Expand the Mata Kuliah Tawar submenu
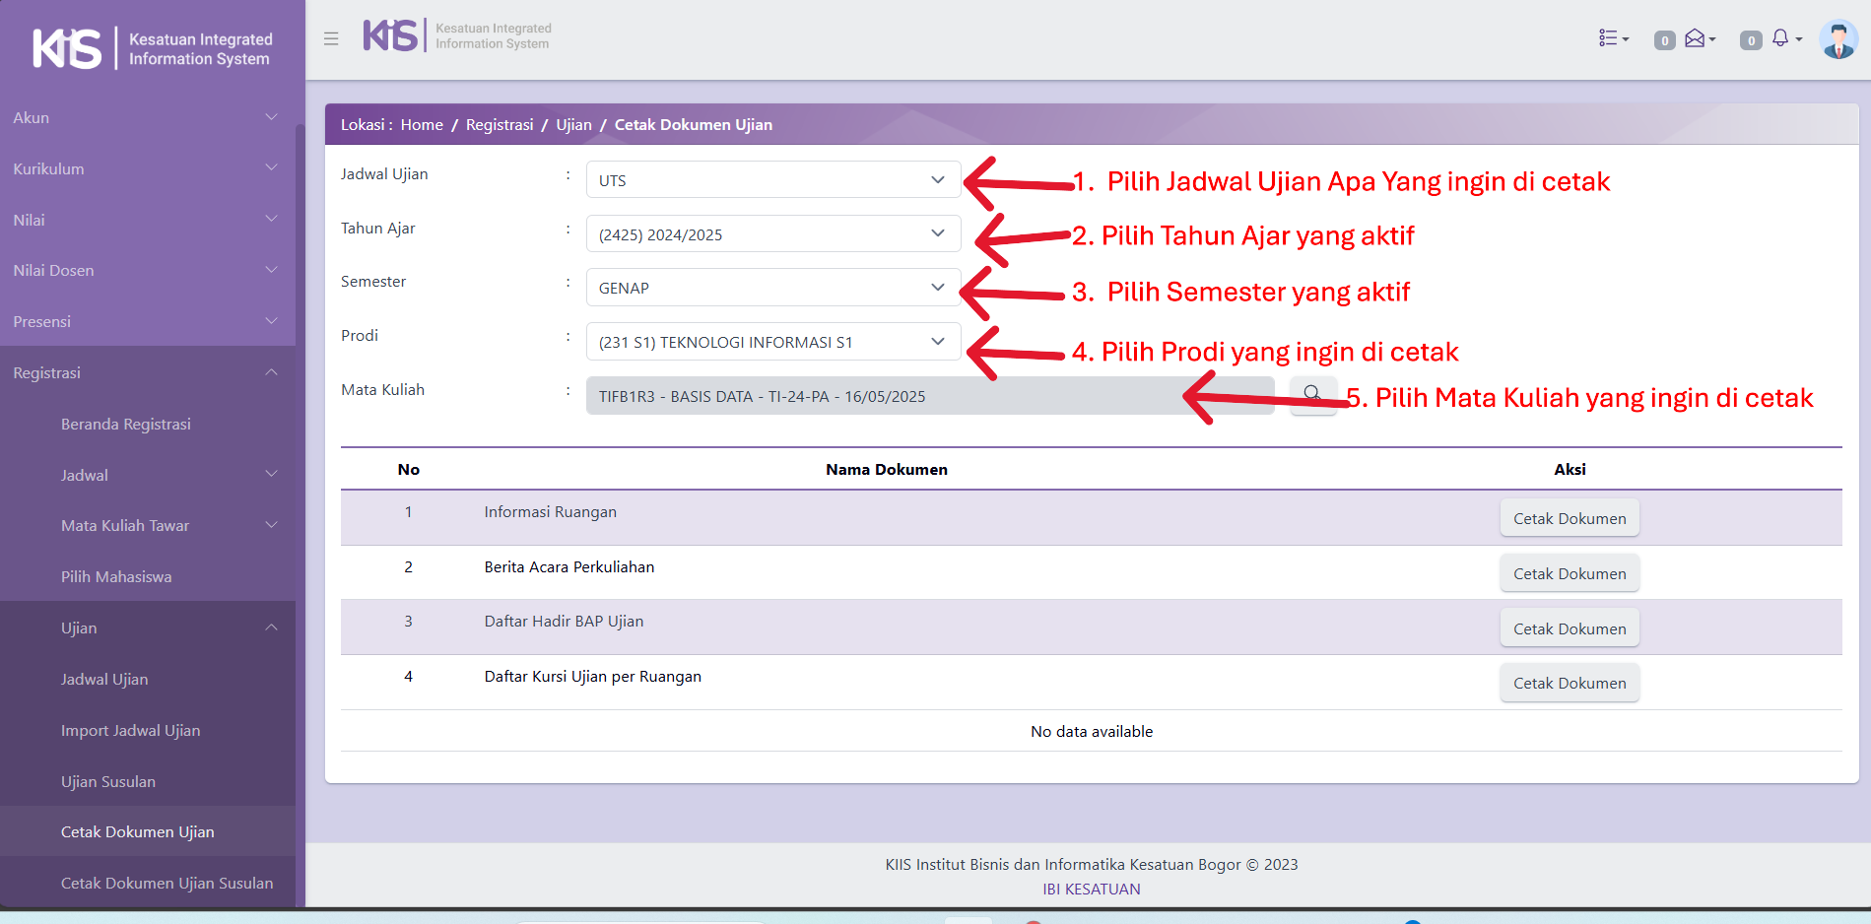The width and height of the screenshot is (1871, 924). (167, 526)
